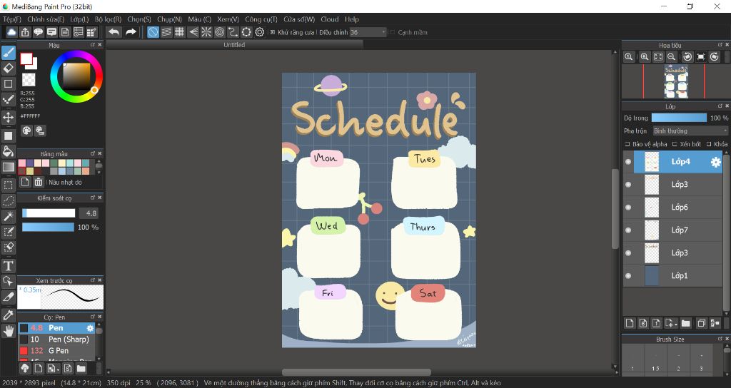The width and height of the screenshot is (731, 388).
Task: Select the Eyedropper tool
Action: [x=9, y=315]
